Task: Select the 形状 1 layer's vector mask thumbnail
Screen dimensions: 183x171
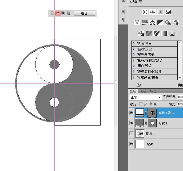Action: pyautogui.click(x=152, y=123)
